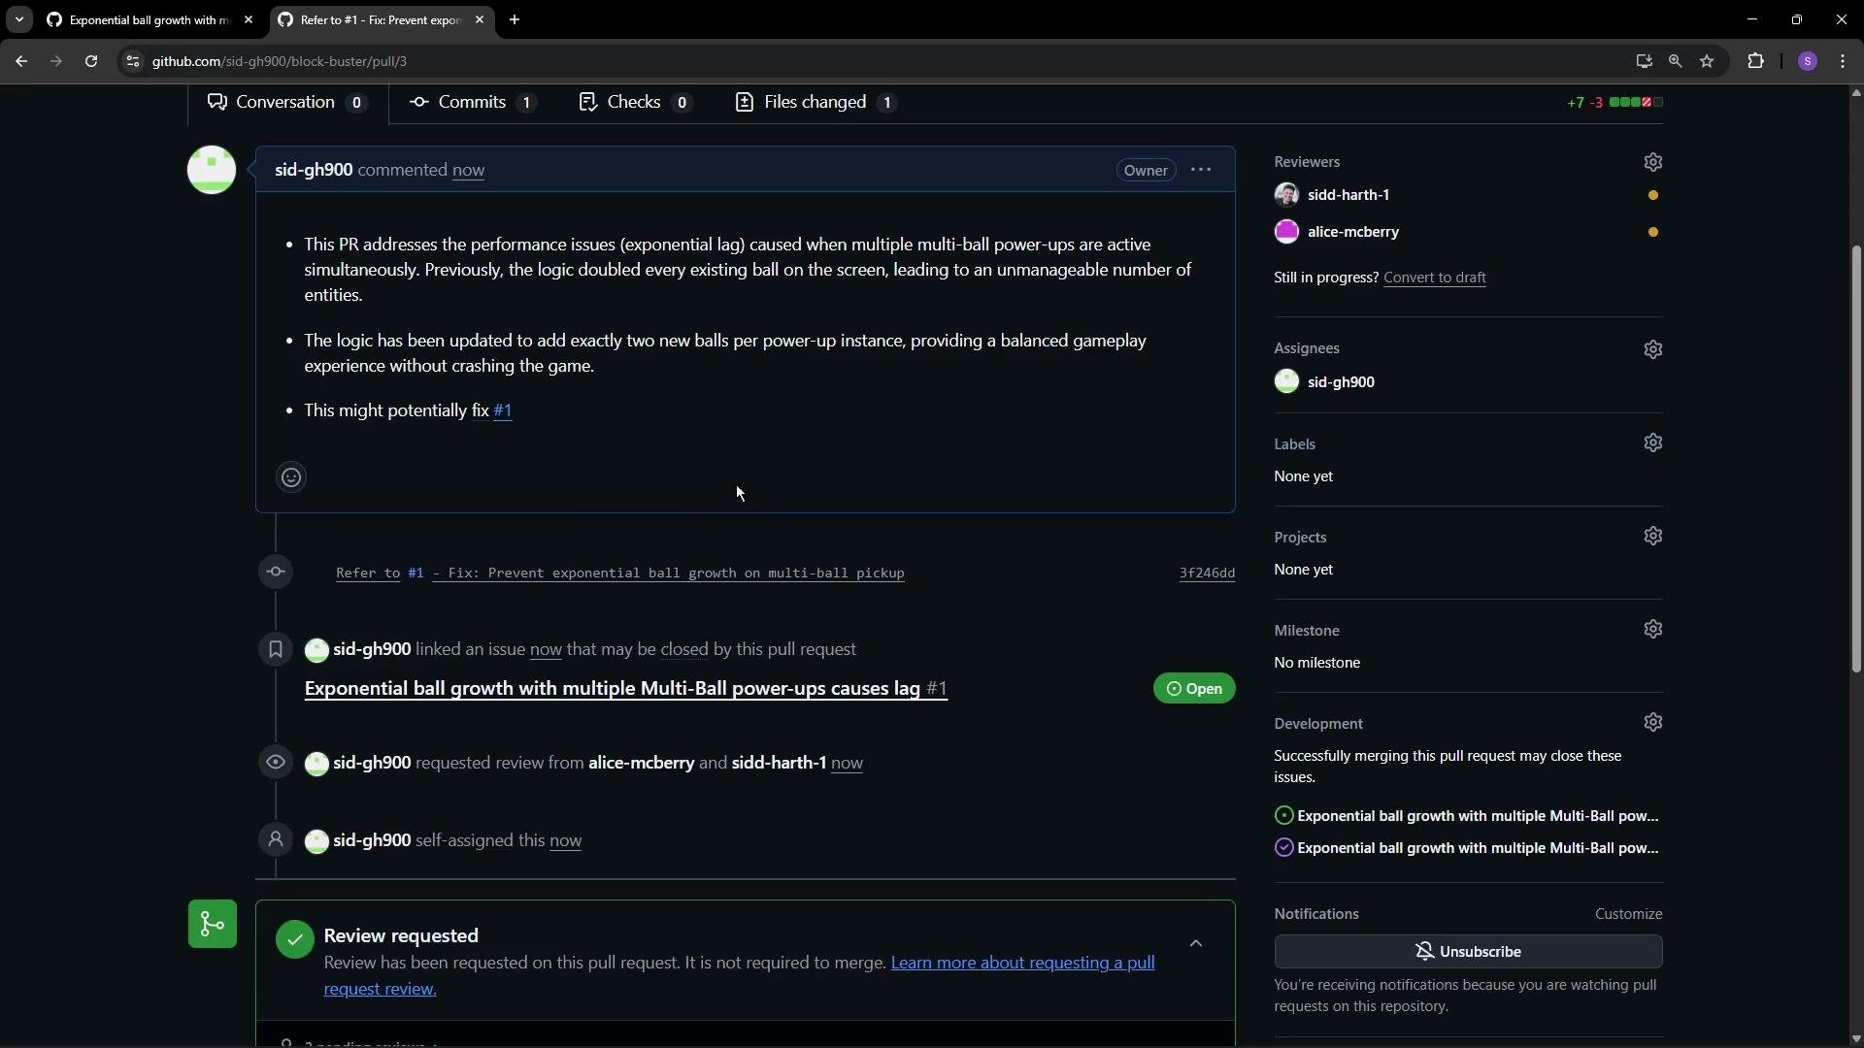Switch to the Commits tab
Viewport: 1864px width, 1048px height.
click(x=473, y=102)
